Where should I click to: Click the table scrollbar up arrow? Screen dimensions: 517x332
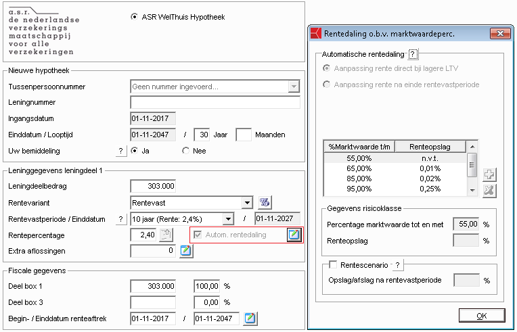[472, 147]
